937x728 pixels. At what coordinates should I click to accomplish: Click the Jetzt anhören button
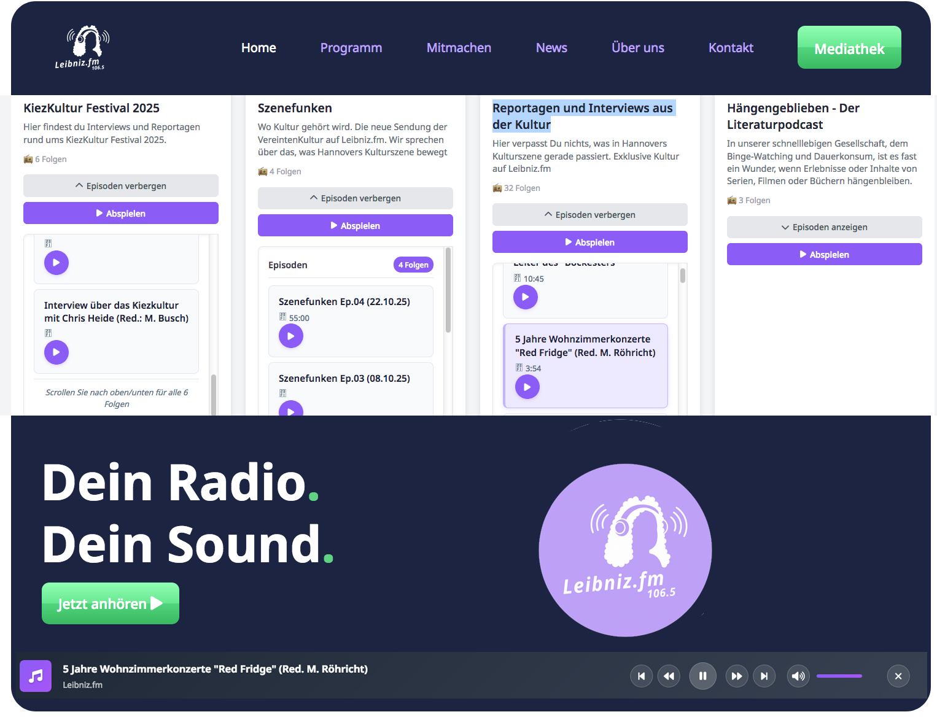tap(111, 603)
